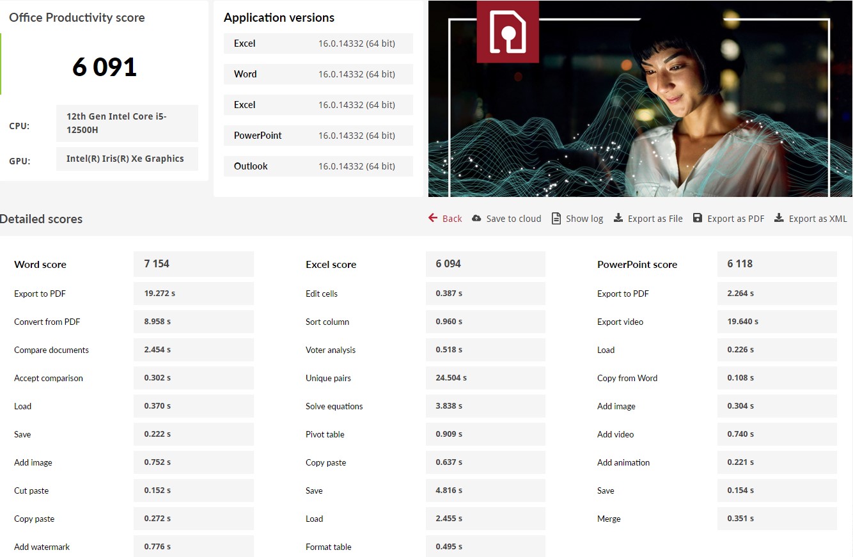
Task: Click Excel Save value 4.816 s
Action: [485, 490]
